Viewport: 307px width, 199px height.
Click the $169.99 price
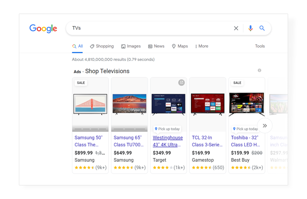point(201,153)
